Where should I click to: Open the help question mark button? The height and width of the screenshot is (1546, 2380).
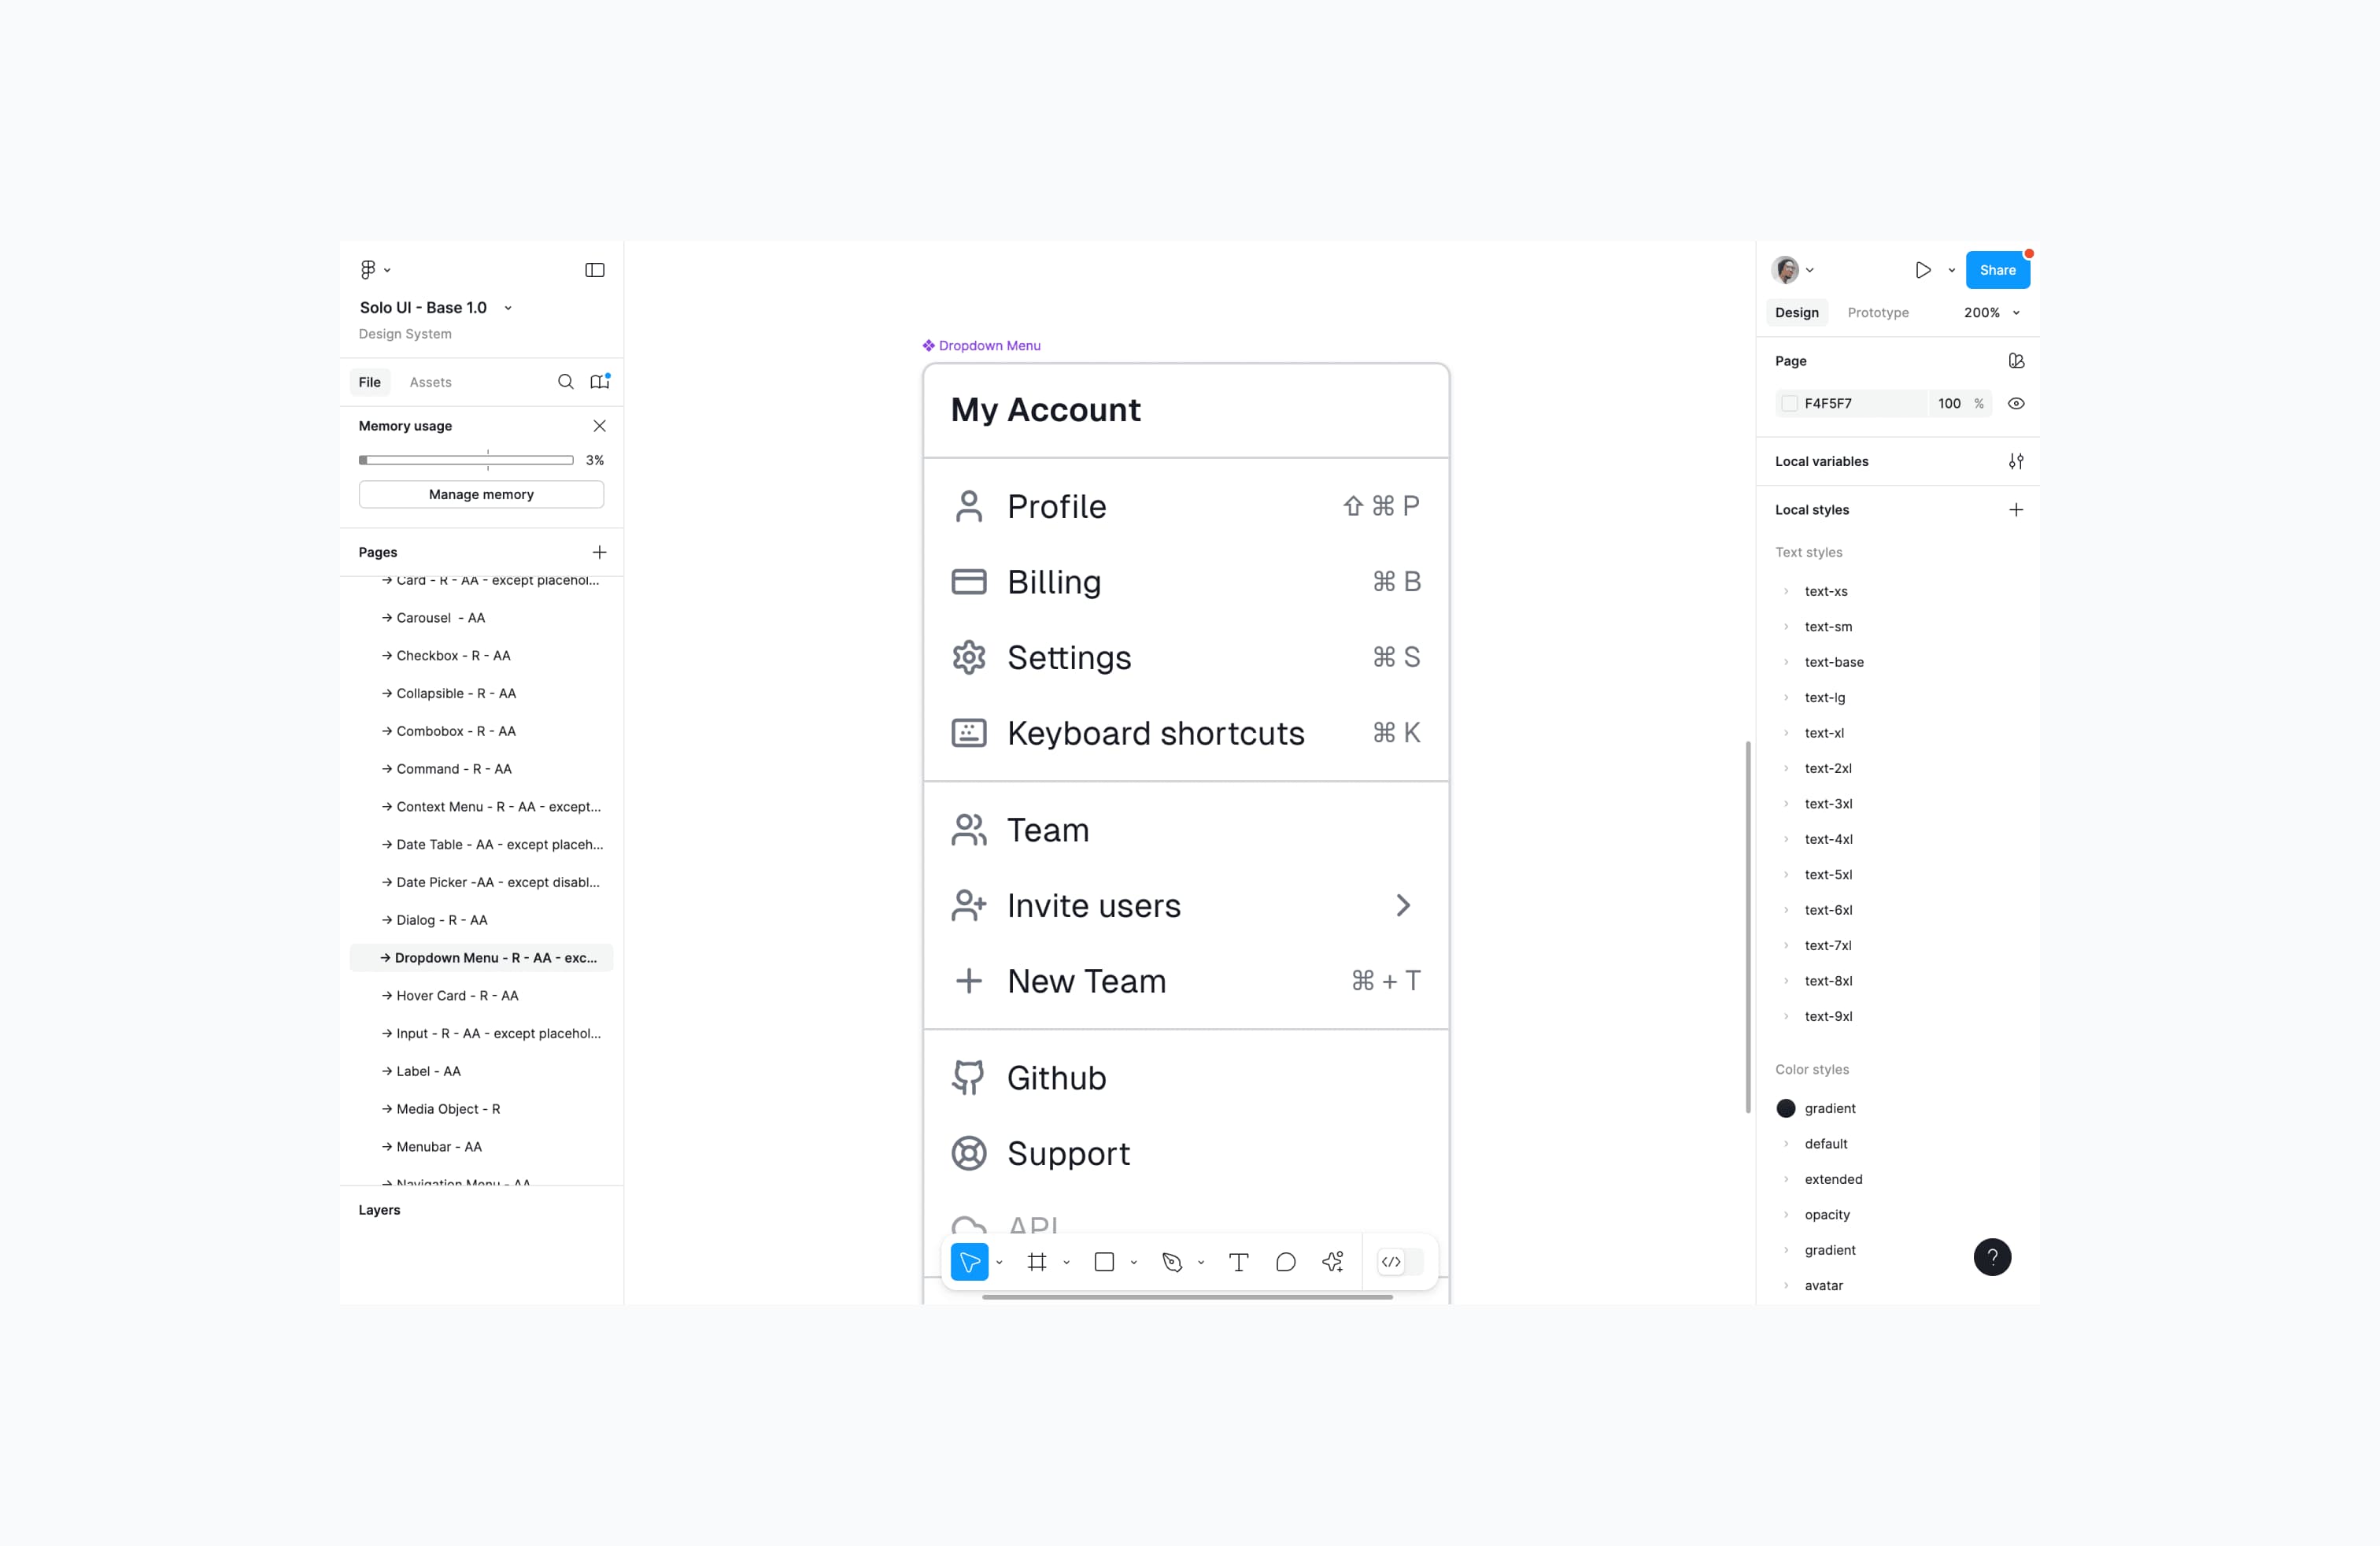click(x=1992, y=1257)
